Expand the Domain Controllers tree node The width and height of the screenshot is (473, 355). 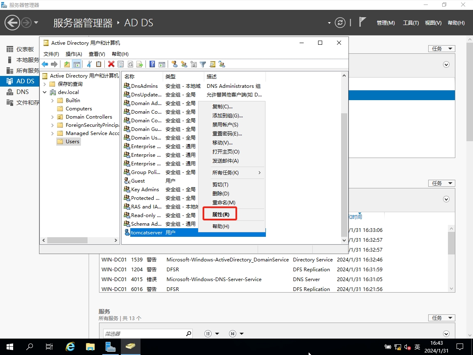click(x=52, y=117)
